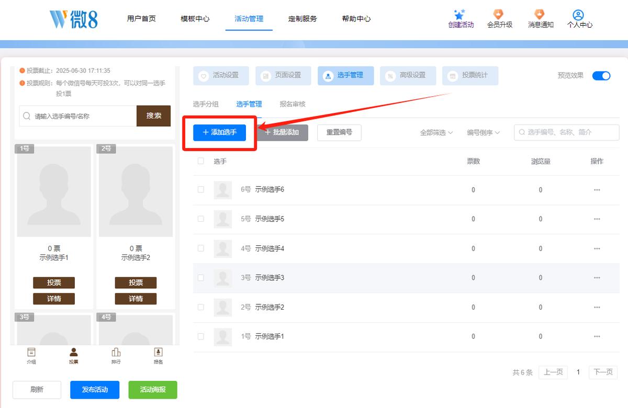This screenshot has height=408, width=628.
Task: Switch to 高级设置 tab
Action: coord(408,75)
